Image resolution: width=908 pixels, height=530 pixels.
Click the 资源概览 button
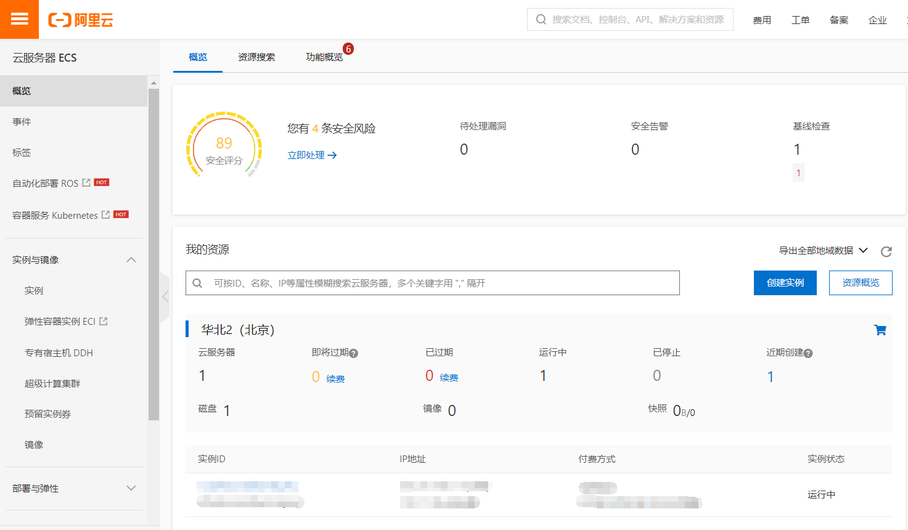[861, 283]
